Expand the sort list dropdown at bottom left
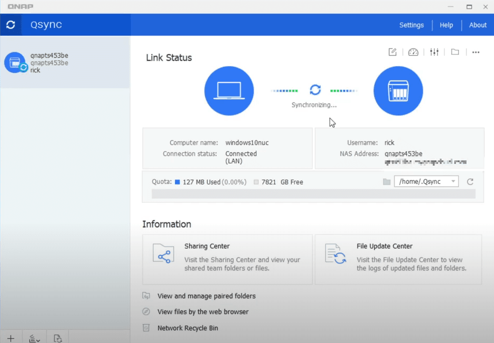 [35, 338]
